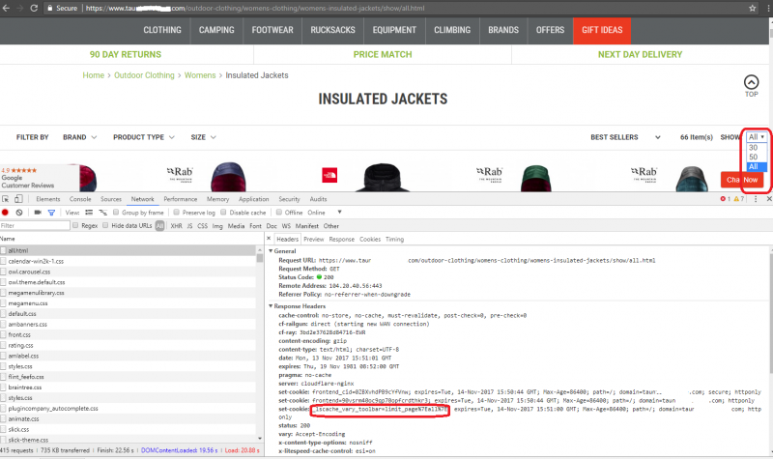773x459 pixels.
Task: Click the browser address bar URL
Action: [x=254, y=8]
